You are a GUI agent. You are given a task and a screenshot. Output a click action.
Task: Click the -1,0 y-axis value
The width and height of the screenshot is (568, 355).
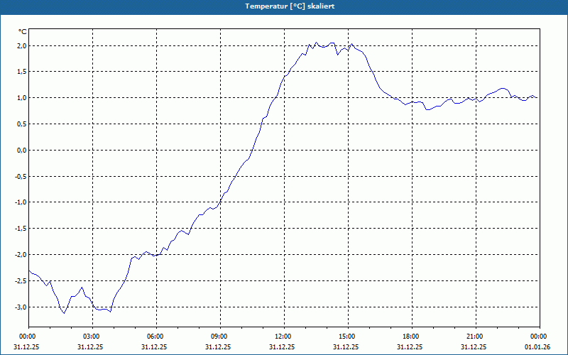[20, 202]
